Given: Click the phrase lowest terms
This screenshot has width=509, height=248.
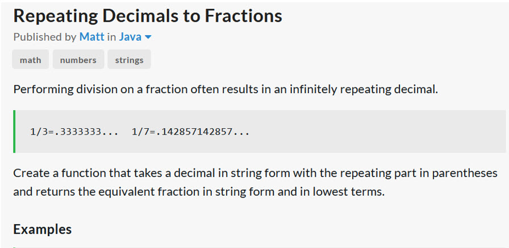Looking at the screenshot, I should [x=348, y=192].
